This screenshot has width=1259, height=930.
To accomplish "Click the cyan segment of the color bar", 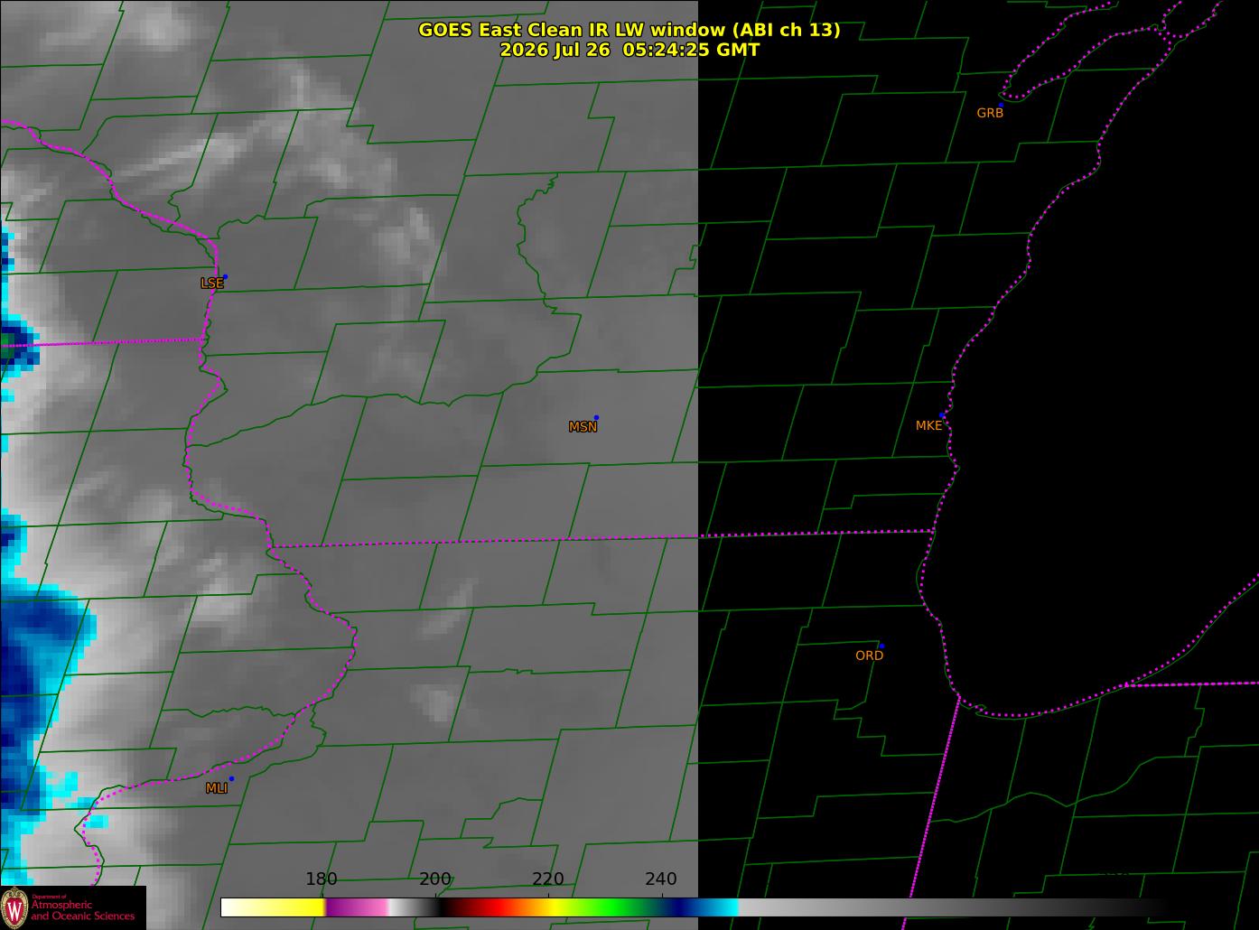I will tap(723, 907).
